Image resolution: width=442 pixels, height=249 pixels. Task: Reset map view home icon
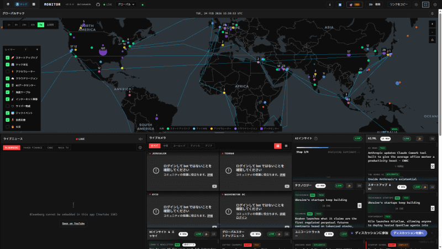coord(432,40)
